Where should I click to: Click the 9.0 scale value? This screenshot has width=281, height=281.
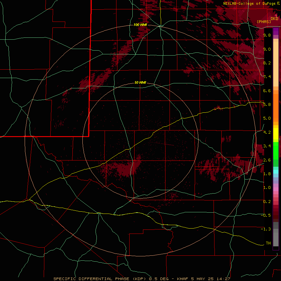pyautogui.click(x=267, y=49)
